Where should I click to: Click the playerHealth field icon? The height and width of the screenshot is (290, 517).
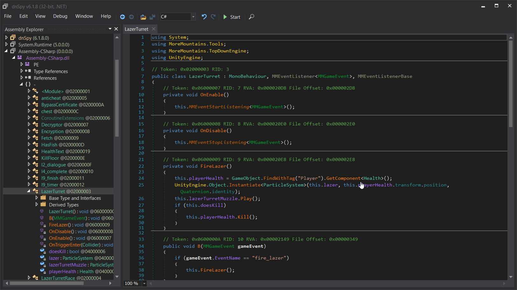tap(43, 271)
